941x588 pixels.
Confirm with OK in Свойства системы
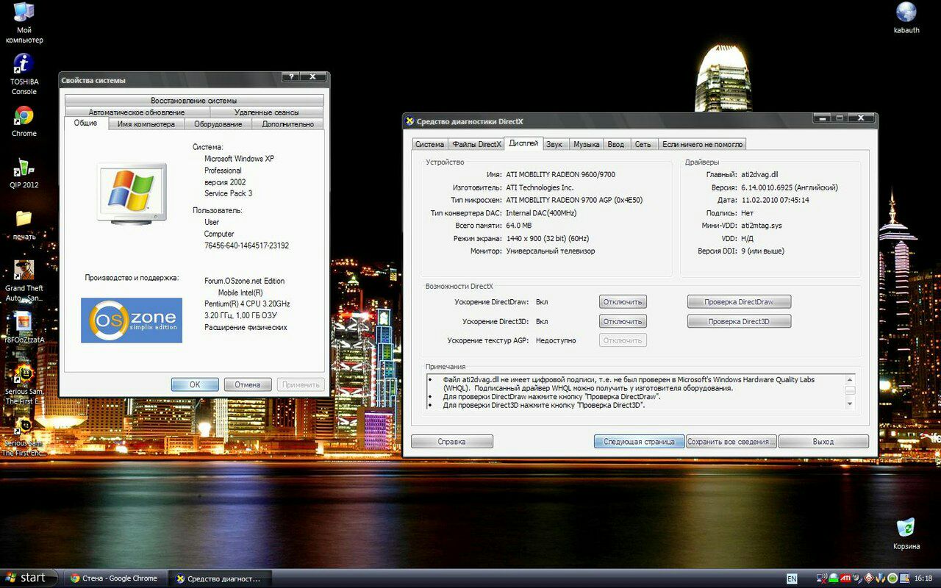195,384
